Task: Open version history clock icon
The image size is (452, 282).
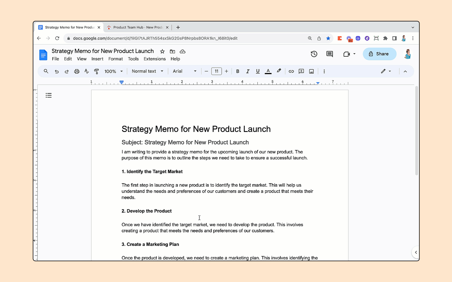Action: click(x=314, y=54)
